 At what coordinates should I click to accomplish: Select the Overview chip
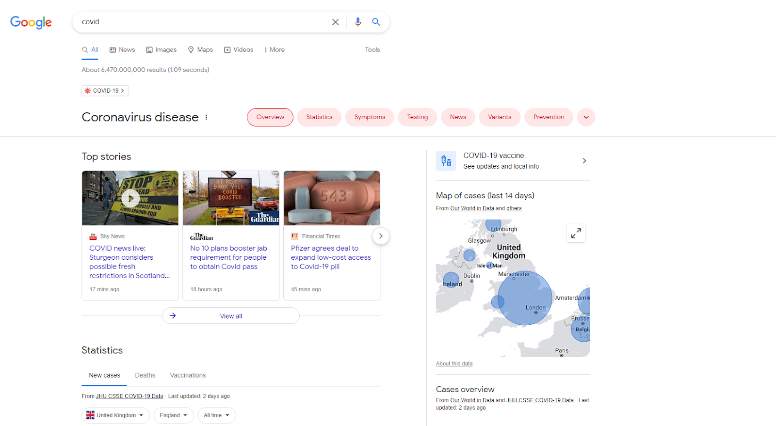[x=270, y=117]
